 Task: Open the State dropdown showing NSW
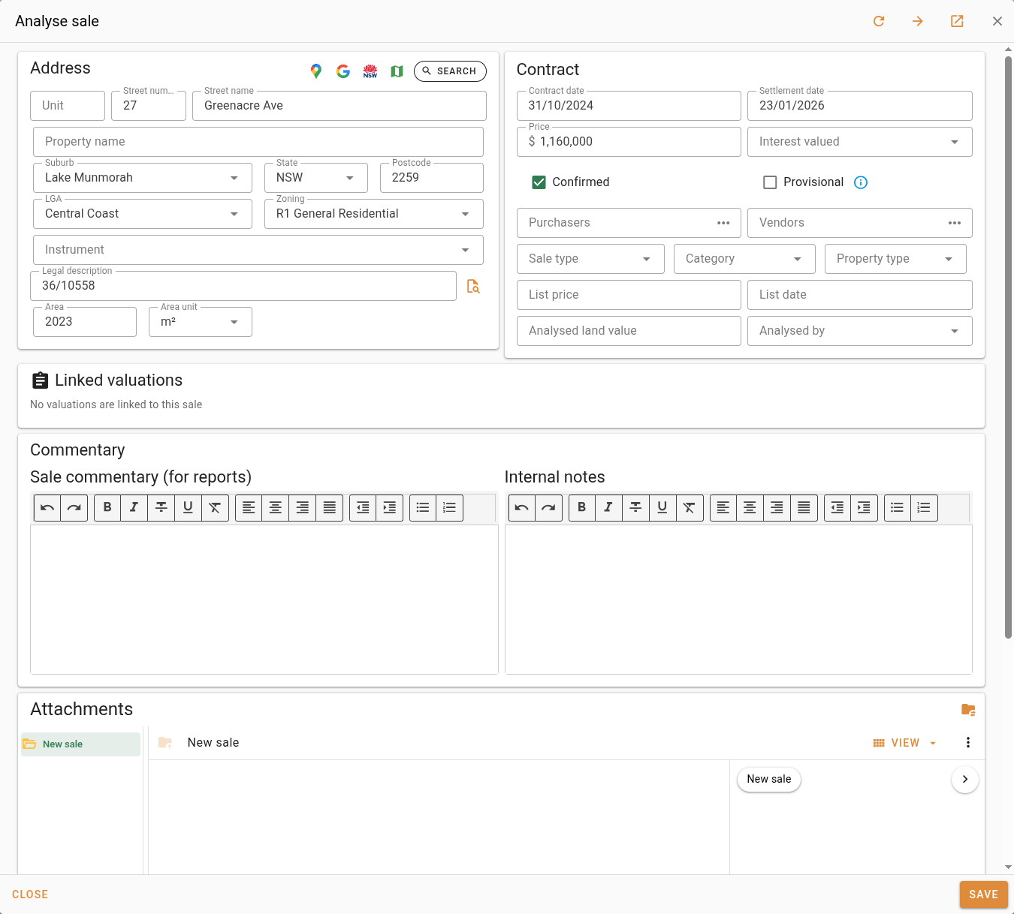pos(316,178)
